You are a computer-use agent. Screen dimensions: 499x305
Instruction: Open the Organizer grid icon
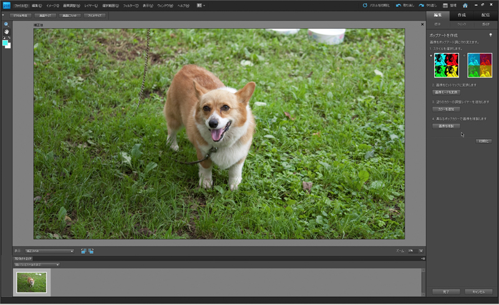point(445,6)
